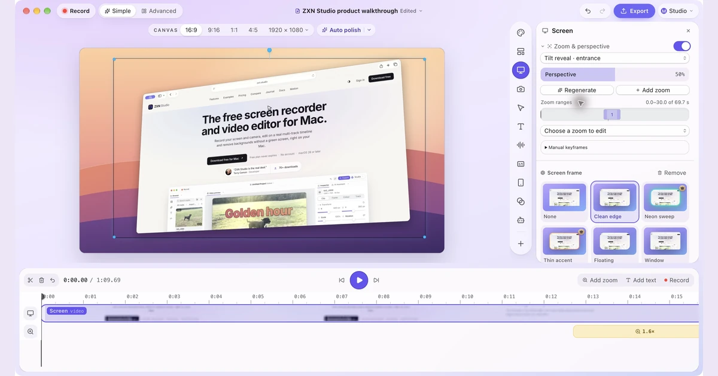Select the 1:1 canvas ratio
Viewport: 718px width, 376px height.
pos(234,30)
